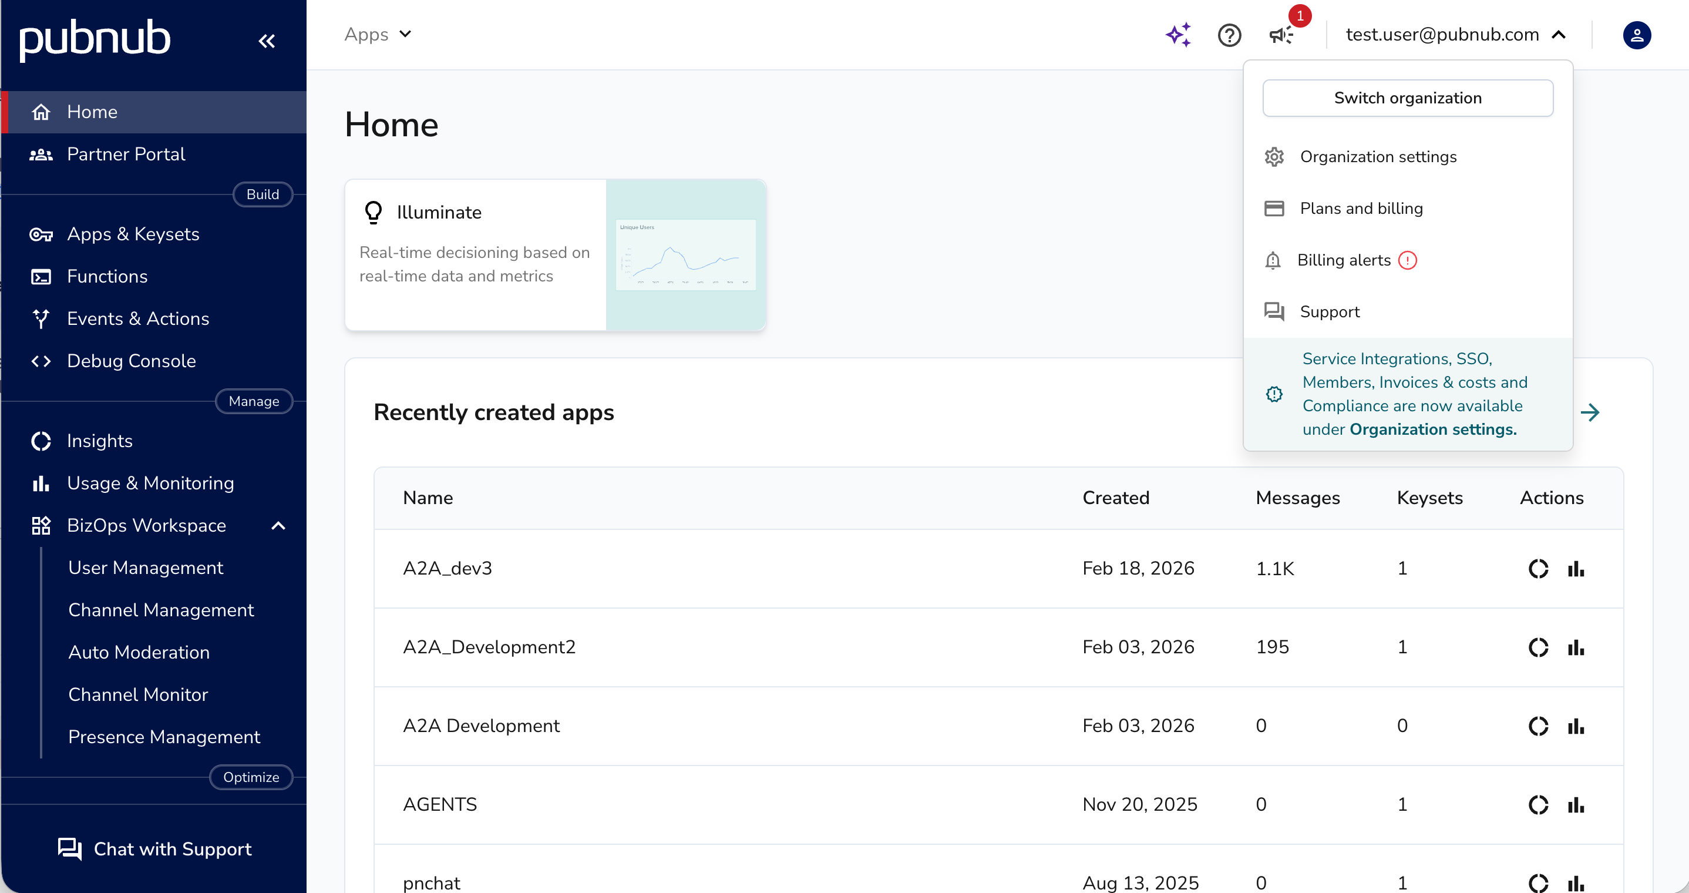Screen dimensions: 1689x893
Task: Open the Apps dropdown in the header
Action: 377,34
